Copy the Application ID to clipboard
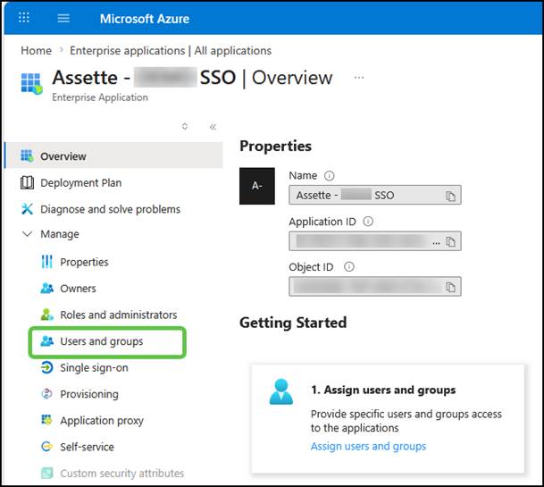 [450, 241]
